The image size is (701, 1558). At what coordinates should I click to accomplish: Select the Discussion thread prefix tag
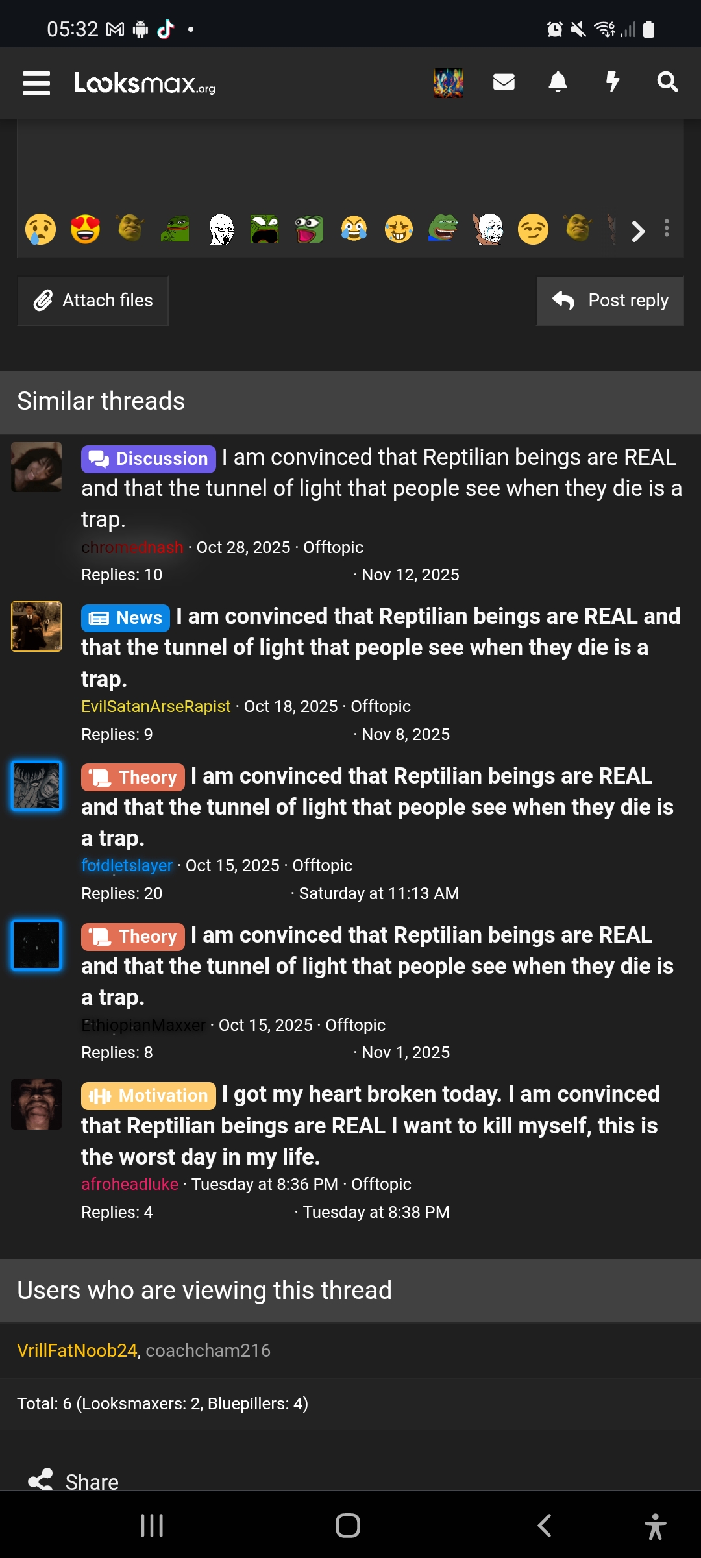click(x=149, y=459)
